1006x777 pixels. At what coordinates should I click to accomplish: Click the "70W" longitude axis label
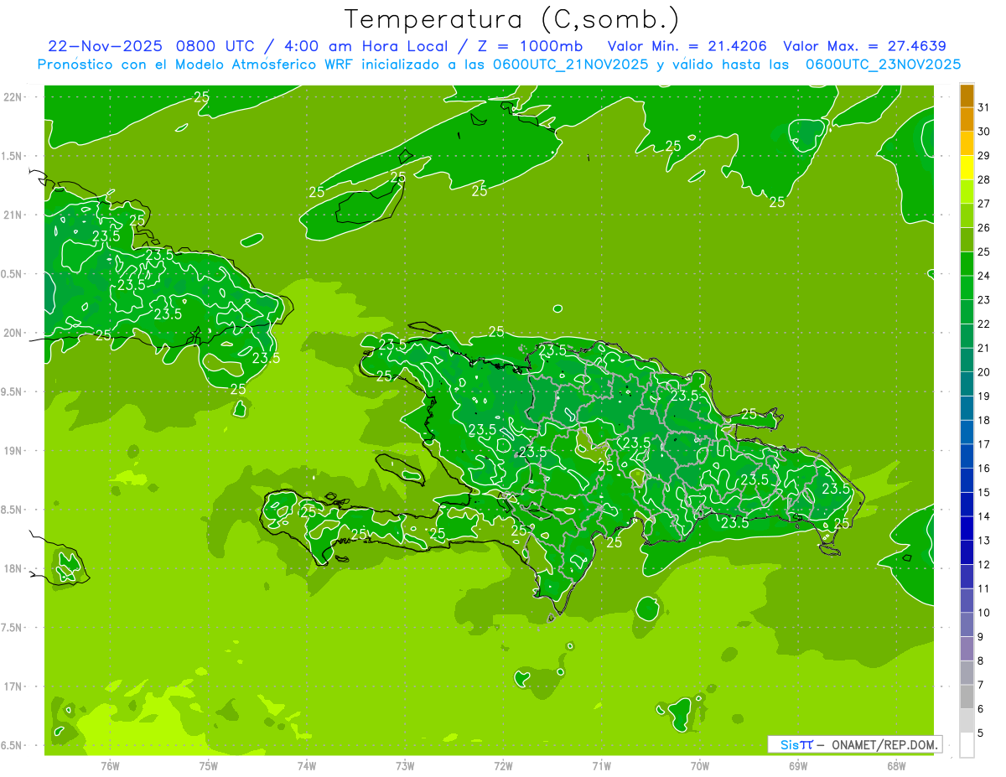click(x=700, y=765)
